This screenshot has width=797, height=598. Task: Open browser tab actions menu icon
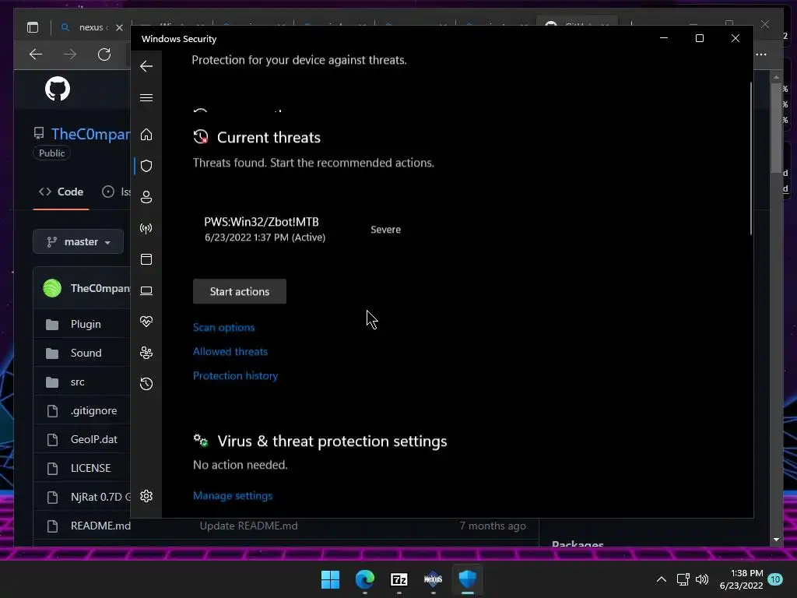(33, 27)
